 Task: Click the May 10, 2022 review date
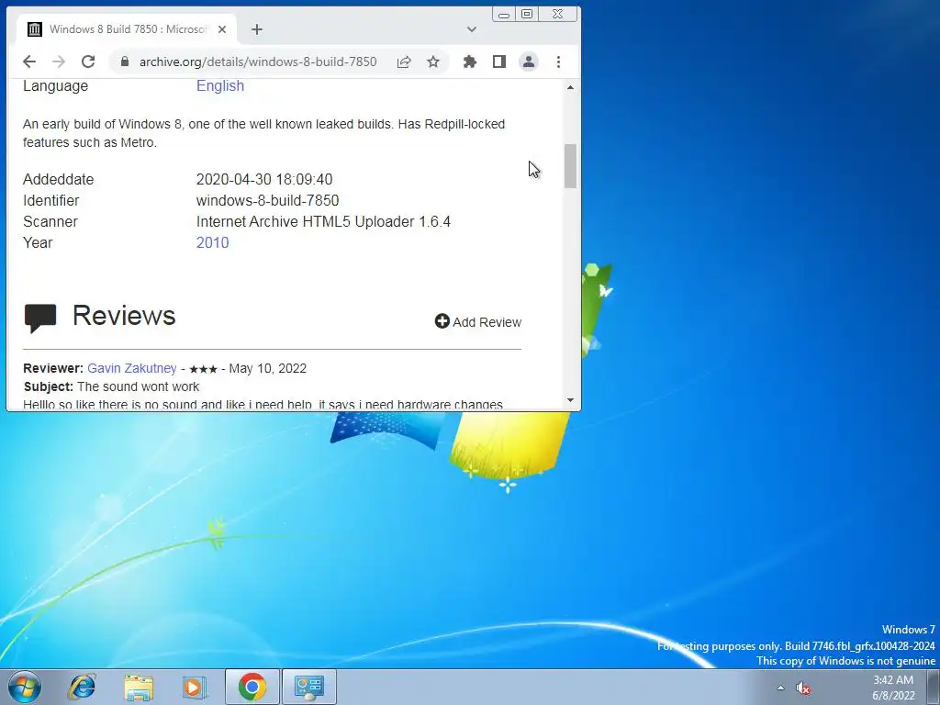tap(267, 368)
